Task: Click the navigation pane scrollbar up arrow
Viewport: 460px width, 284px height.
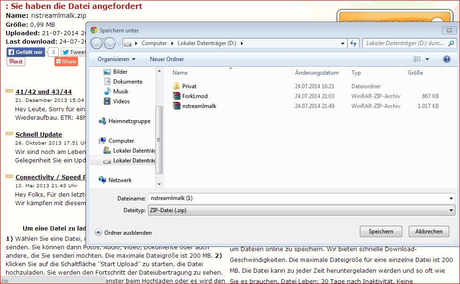Action: (159, 71)
